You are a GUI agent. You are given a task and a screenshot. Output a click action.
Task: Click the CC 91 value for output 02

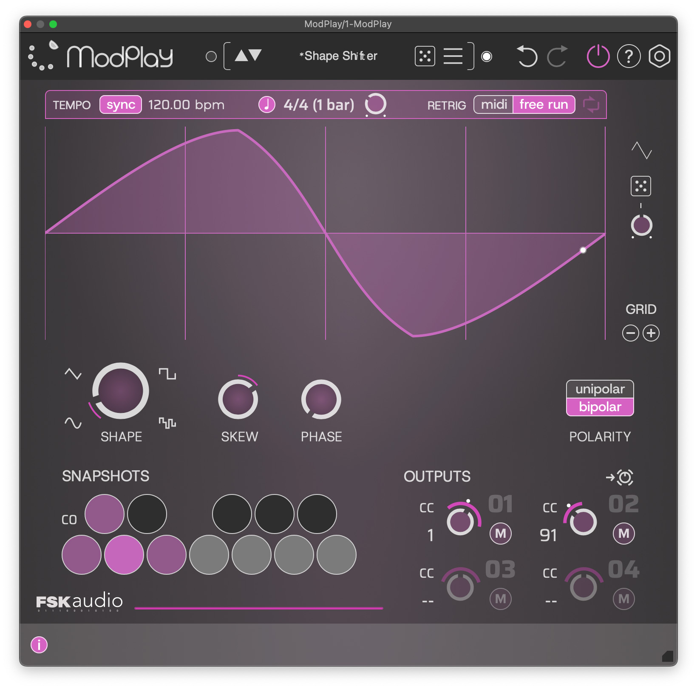click(548, 535)
